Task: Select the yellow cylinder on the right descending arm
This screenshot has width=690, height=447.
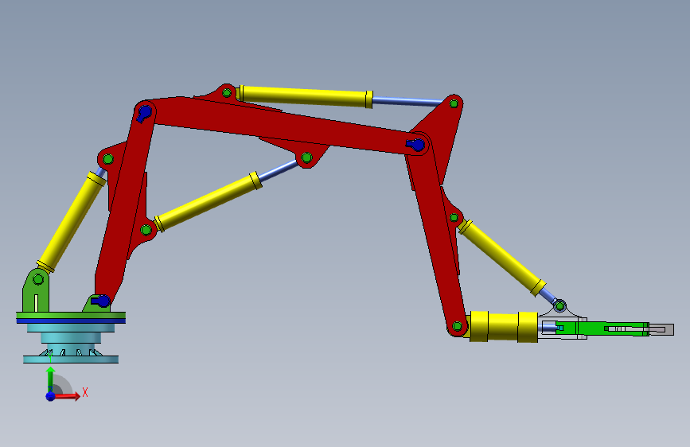Action: click(501, 257)
